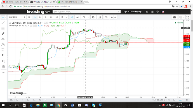Toggle visibility of the GBP/EUR series
The width and height of the screenshot is (193, 108).
click(x=45, y=23)
